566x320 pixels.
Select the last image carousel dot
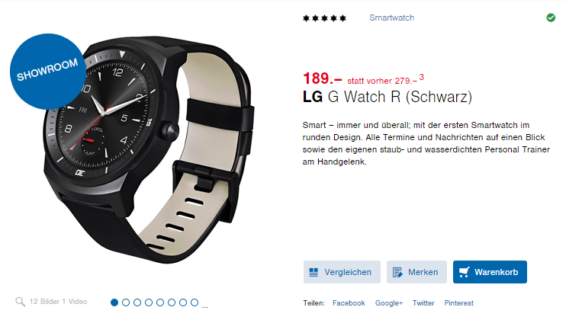click(x=195, y=302)
